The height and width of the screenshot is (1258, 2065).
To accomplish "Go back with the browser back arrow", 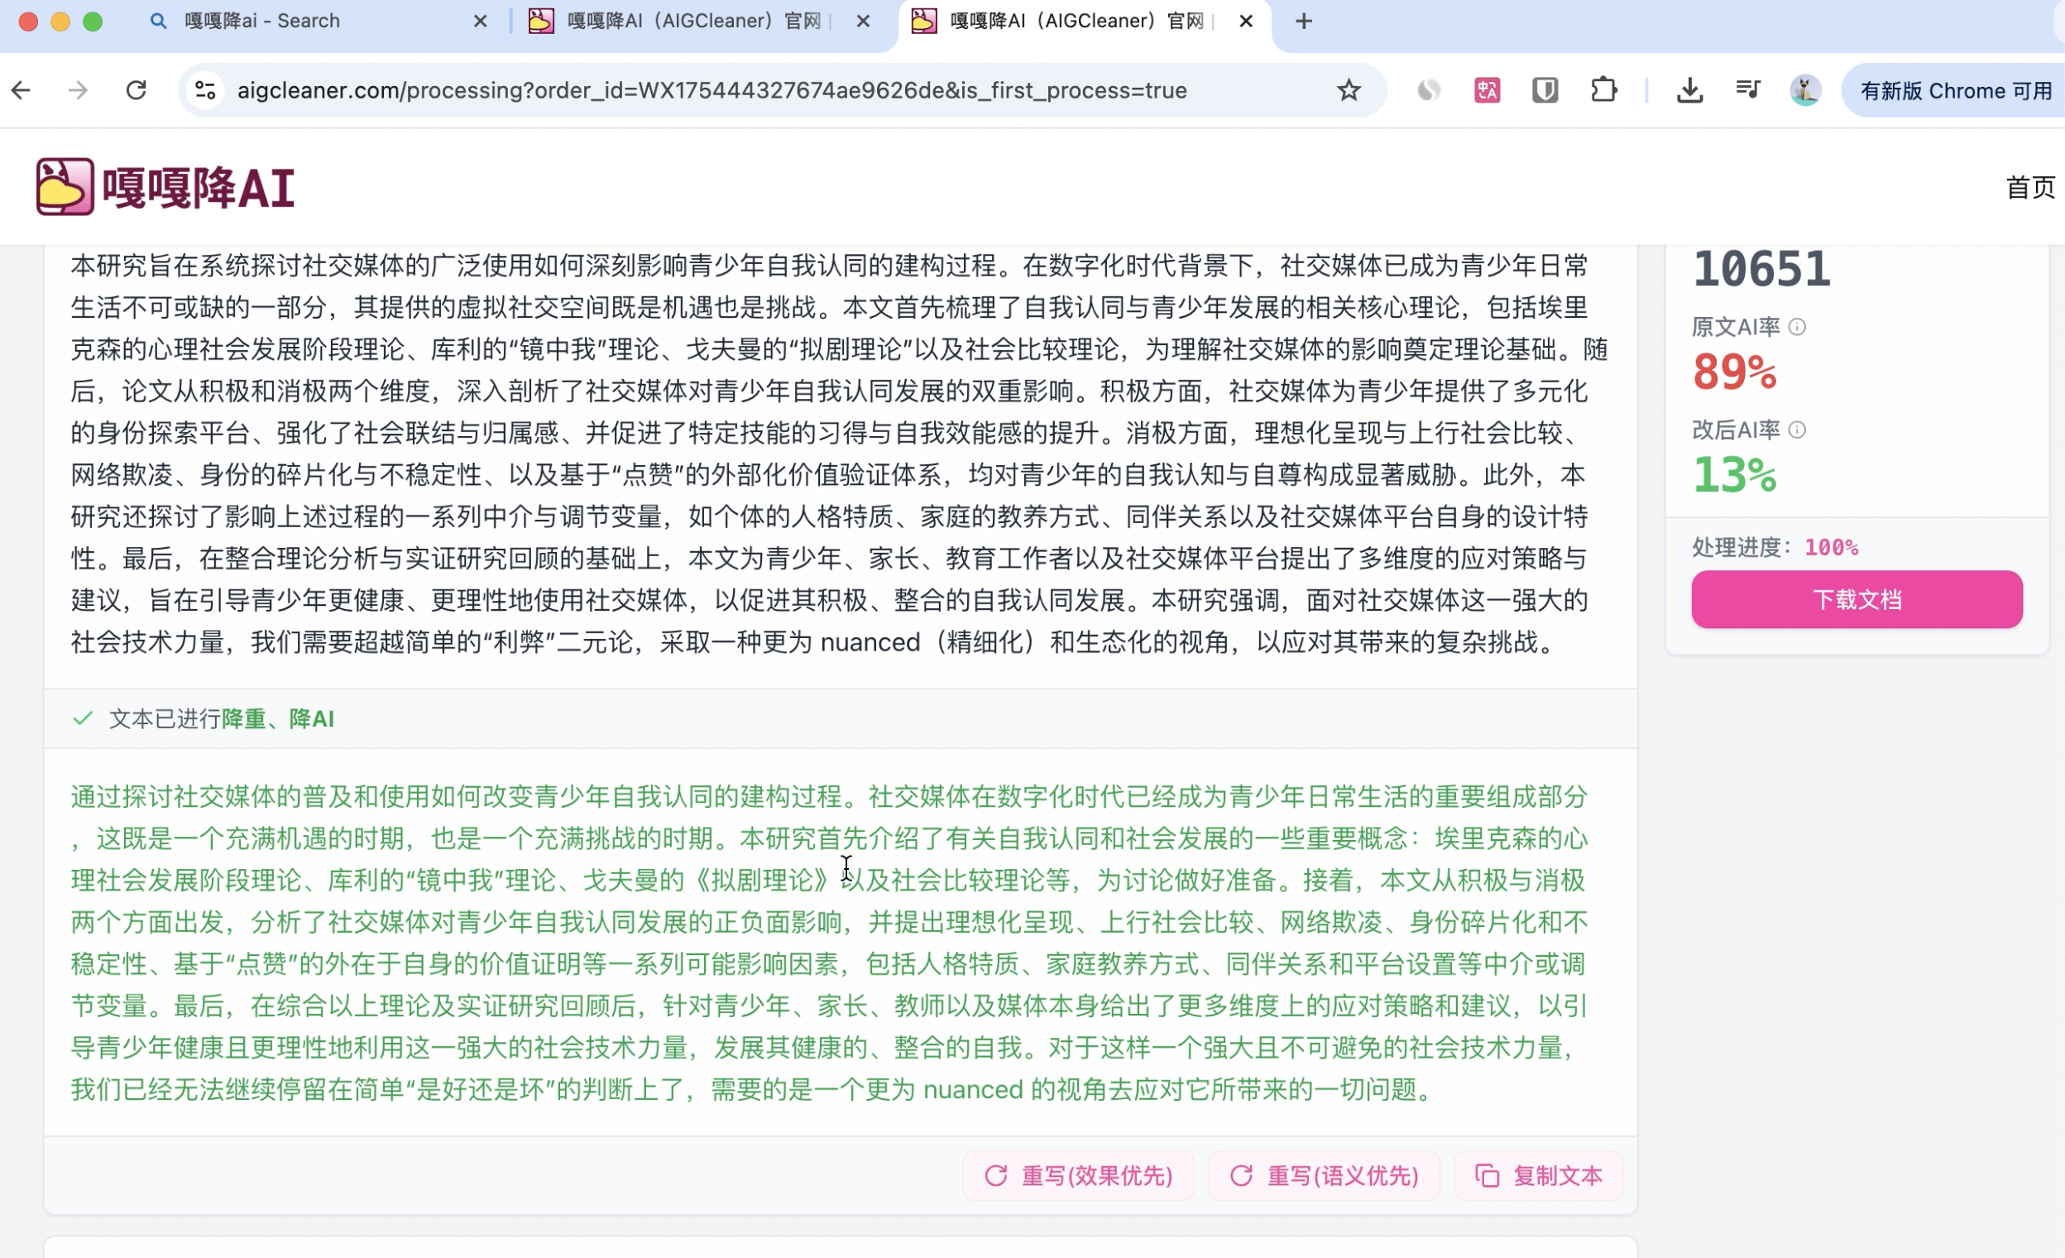I will coord(21,89).
